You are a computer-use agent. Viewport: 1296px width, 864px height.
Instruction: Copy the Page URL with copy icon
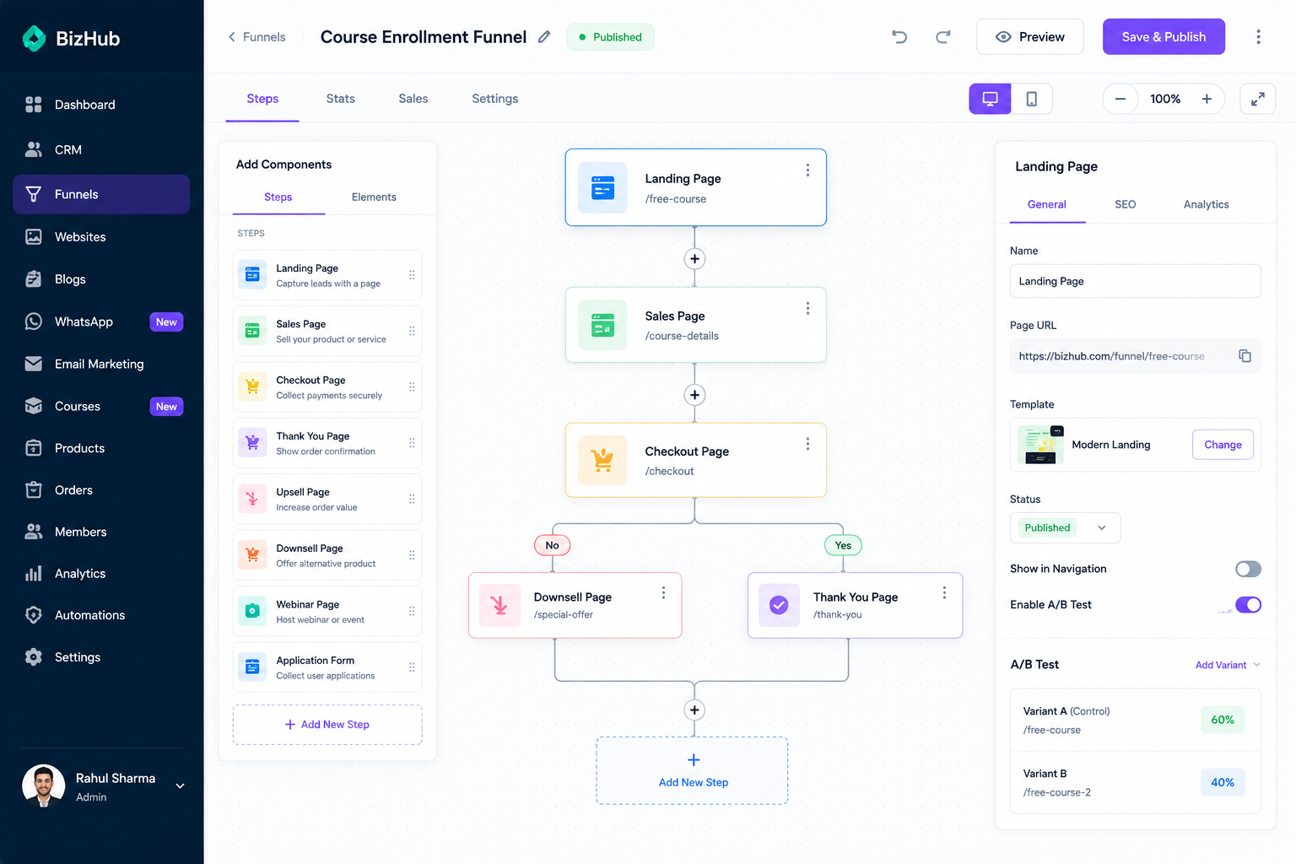click(1245, 356)
